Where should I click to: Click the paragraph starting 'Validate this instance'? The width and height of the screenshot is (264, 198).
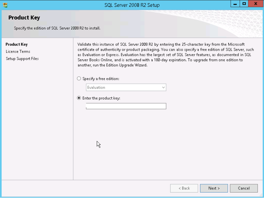coord(166,55)
